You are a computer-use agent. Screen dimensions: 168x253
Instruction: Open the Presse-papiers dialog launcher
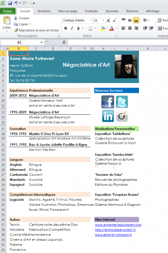[x=58, y=36]
